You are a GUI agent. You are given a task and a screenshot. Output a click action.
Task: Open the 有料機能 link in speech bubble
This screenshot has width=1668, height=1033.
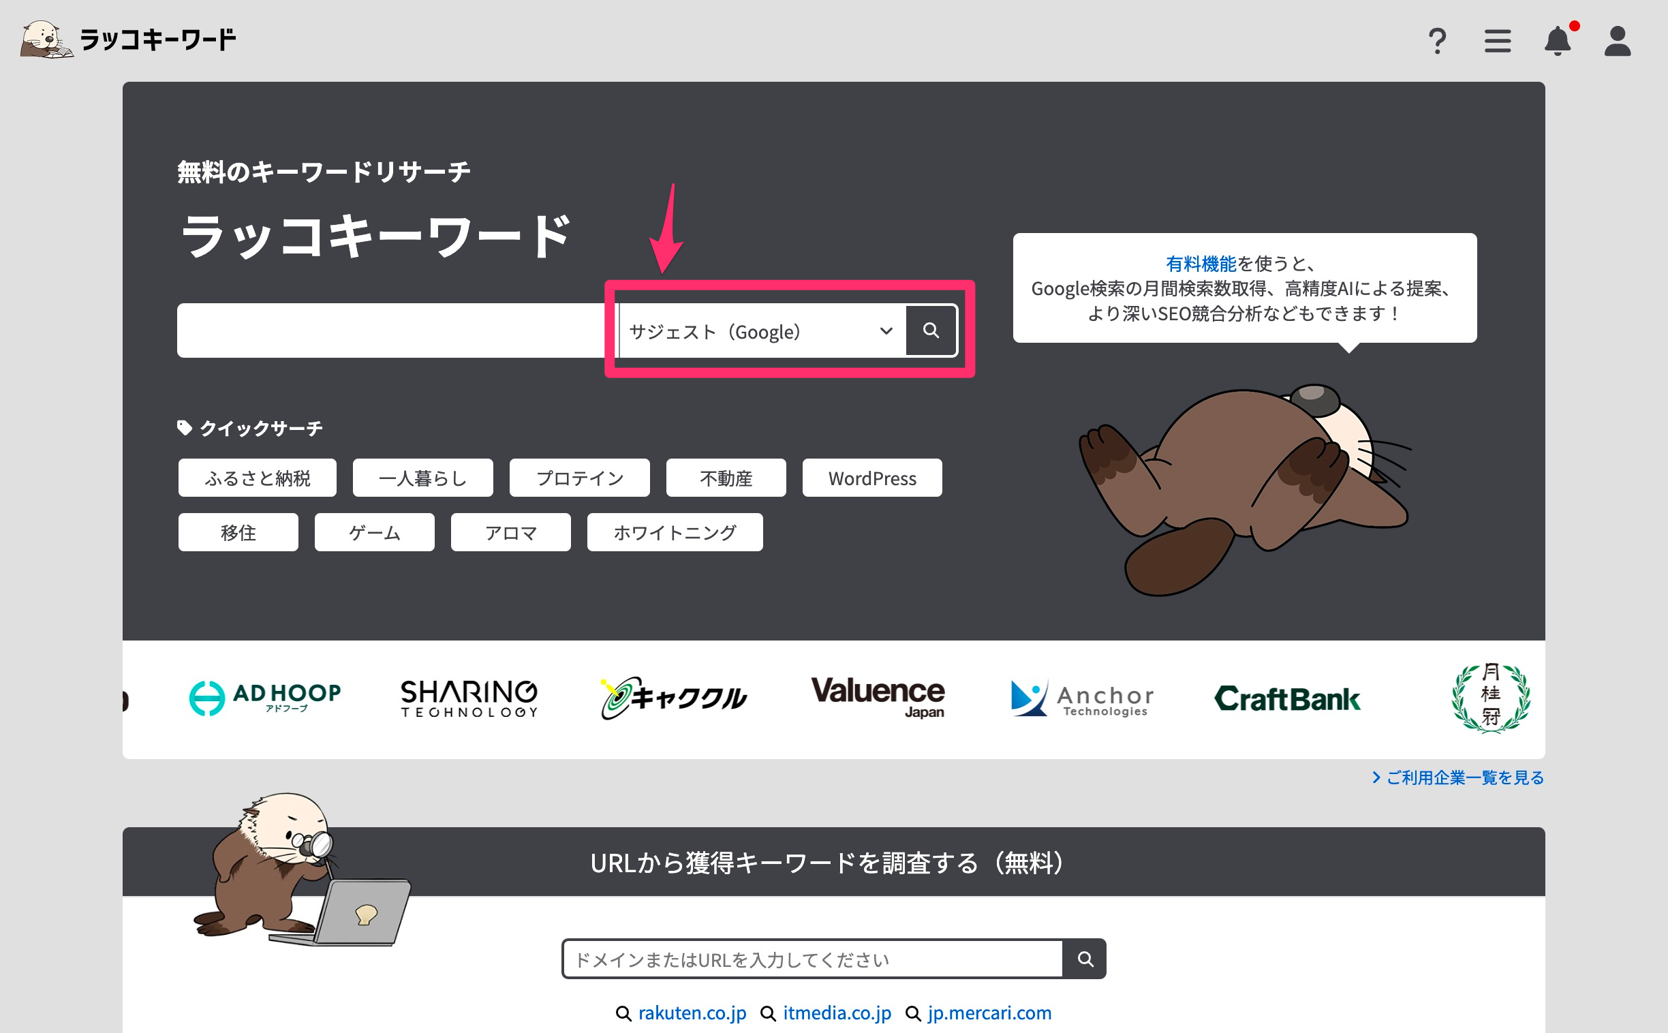[x=1201, y=263]
